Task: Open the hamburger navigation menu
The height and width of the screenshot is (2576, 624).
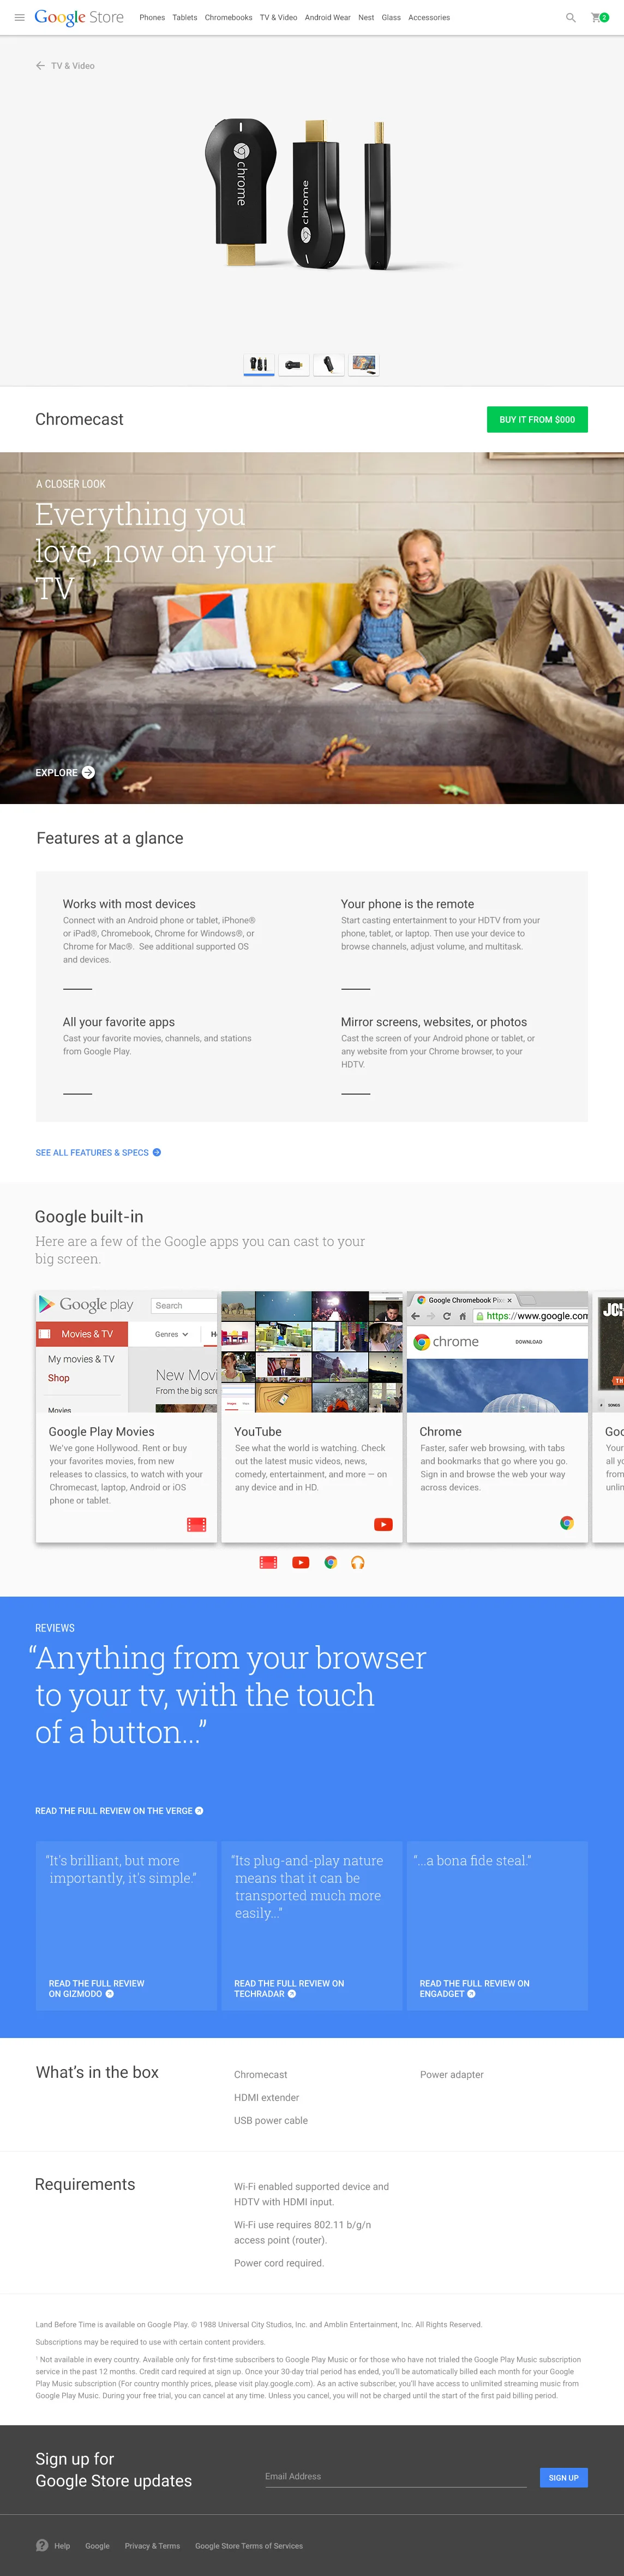Action: (x=19, y=17)
